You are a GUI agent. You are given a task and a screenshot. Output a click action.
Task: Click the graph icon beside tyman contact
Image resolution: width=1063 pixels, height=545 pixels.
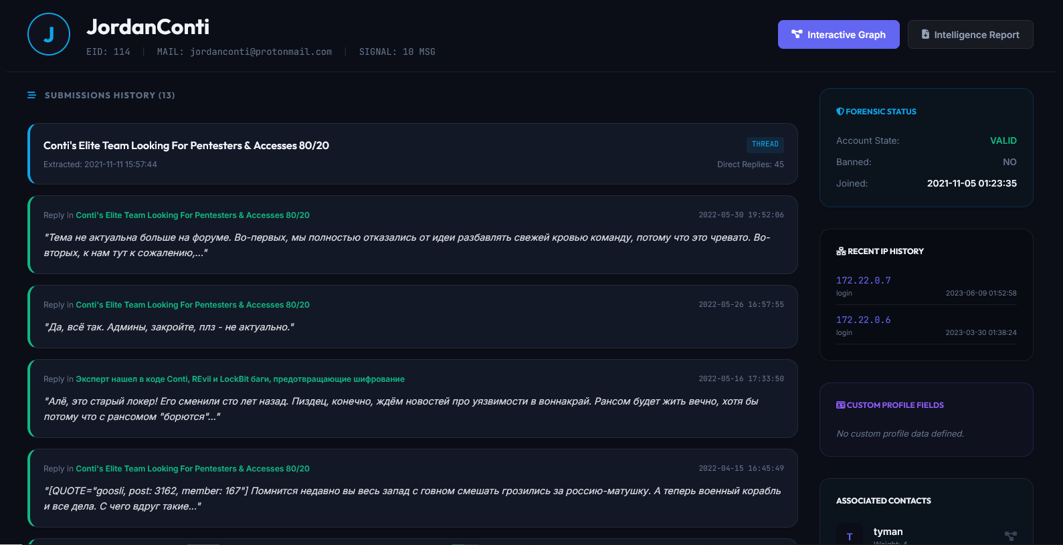click(1011, 536)
